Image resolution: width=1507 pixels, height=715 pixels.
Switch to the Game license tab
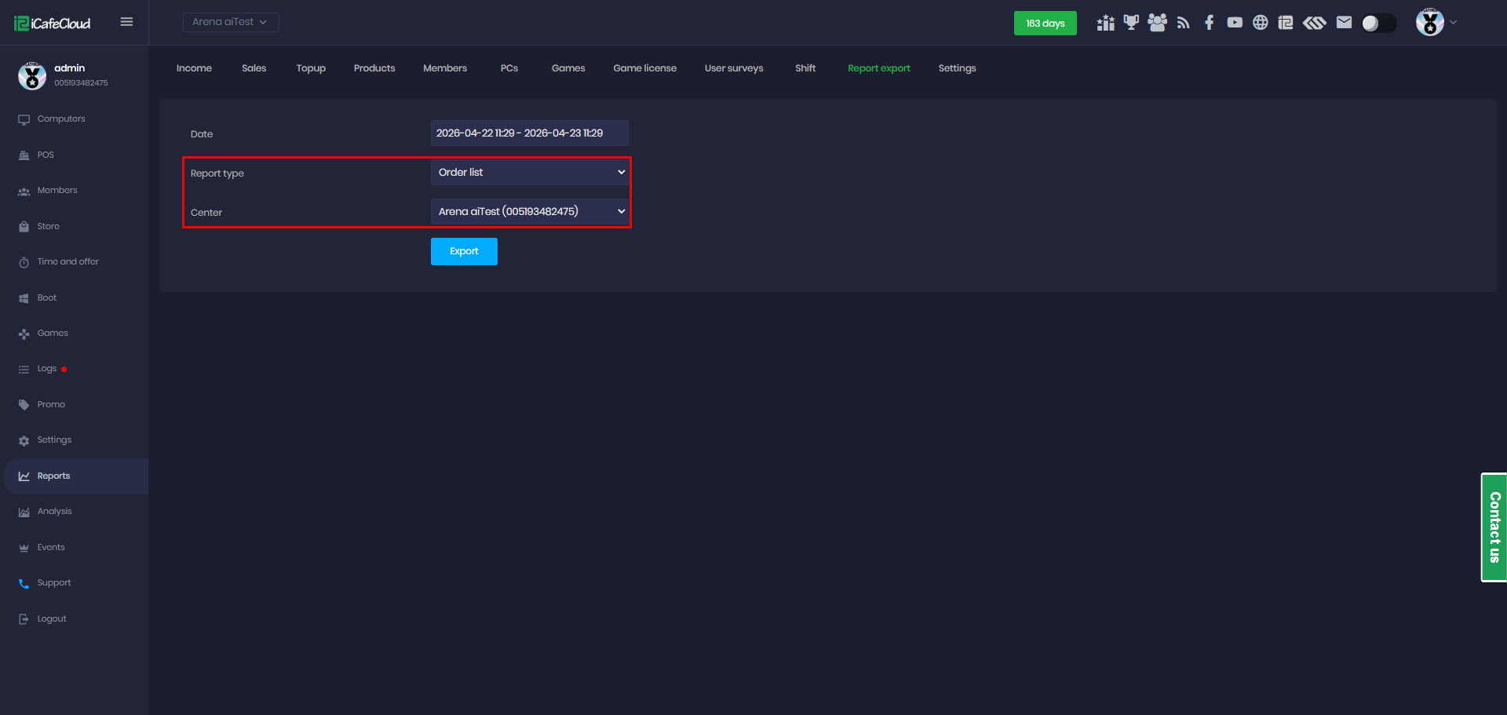(x=644, y=68)
